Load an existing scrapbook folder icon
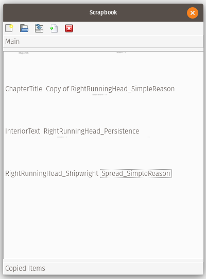 (x=24, y=28)
